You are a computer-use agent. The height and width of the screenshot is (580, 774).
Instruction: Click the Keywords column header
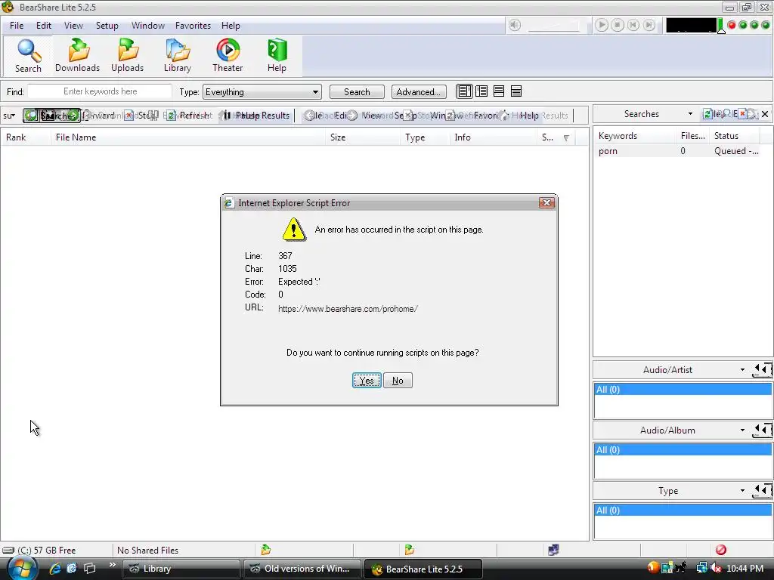coord(635,136)
